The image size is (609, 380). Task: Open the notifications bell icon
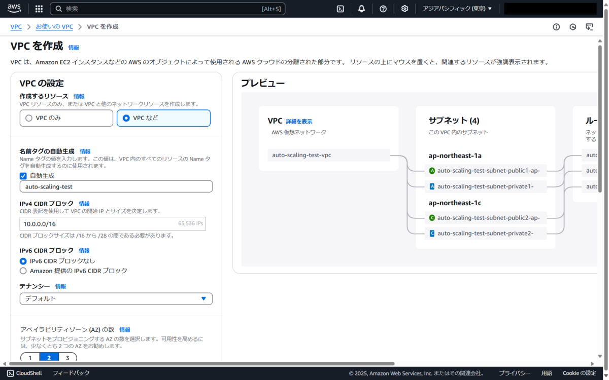[x=361, y=9]
